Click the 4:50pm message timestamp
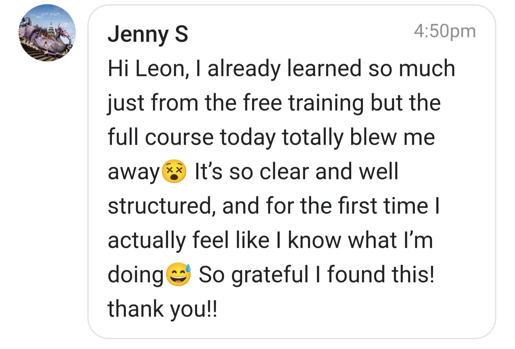The width and height of the screenshot is (515, 349). tap(445, 31)
